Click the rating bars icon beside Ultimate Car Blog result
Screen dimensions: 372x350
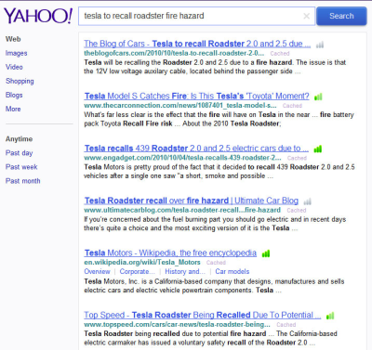pyautogui.click(x=307, y=201)
